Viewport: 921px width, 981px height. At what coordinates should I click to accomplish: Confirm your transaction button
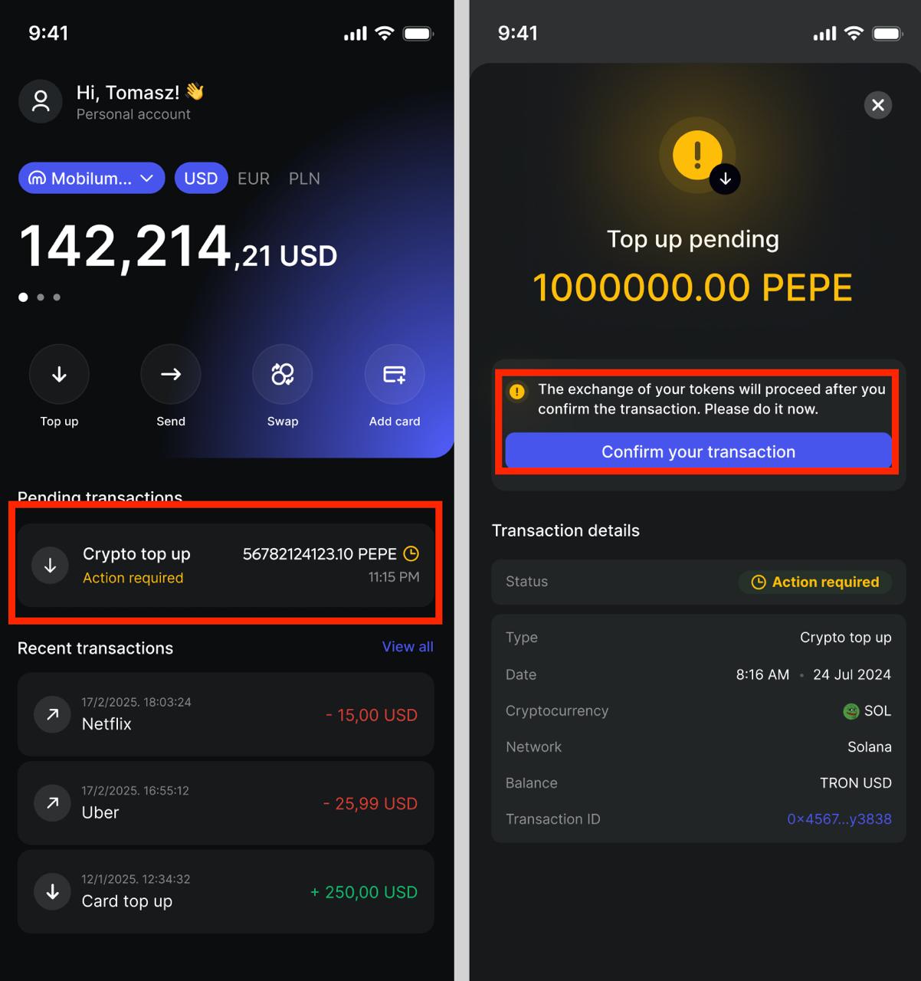pos(698,451)
